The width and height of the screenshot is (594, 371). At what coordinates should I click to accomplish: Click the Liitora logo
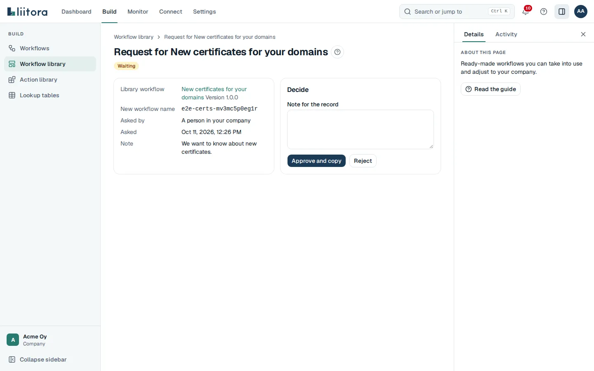click(x=27, y=12)
